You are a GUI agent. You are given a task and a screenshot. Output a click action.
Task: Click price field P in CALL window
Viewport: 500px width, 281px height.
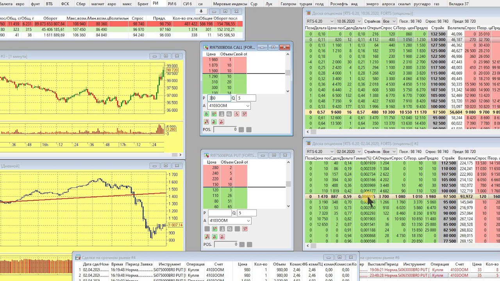pos(219,98)
